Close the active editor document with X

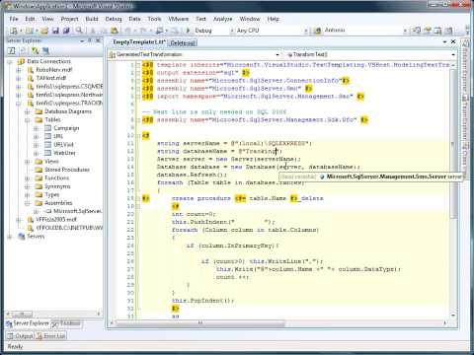tap(453, 41)
